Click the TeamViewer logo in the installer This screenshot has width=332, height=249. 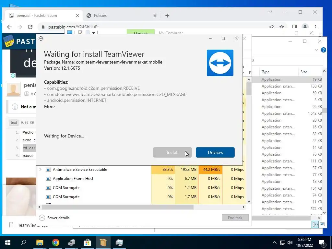click(220, 63)
